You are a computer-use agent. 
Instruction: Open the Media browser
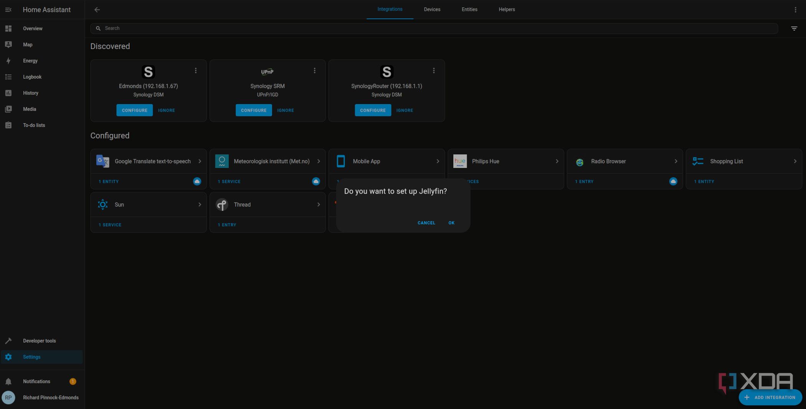(29, 109)
